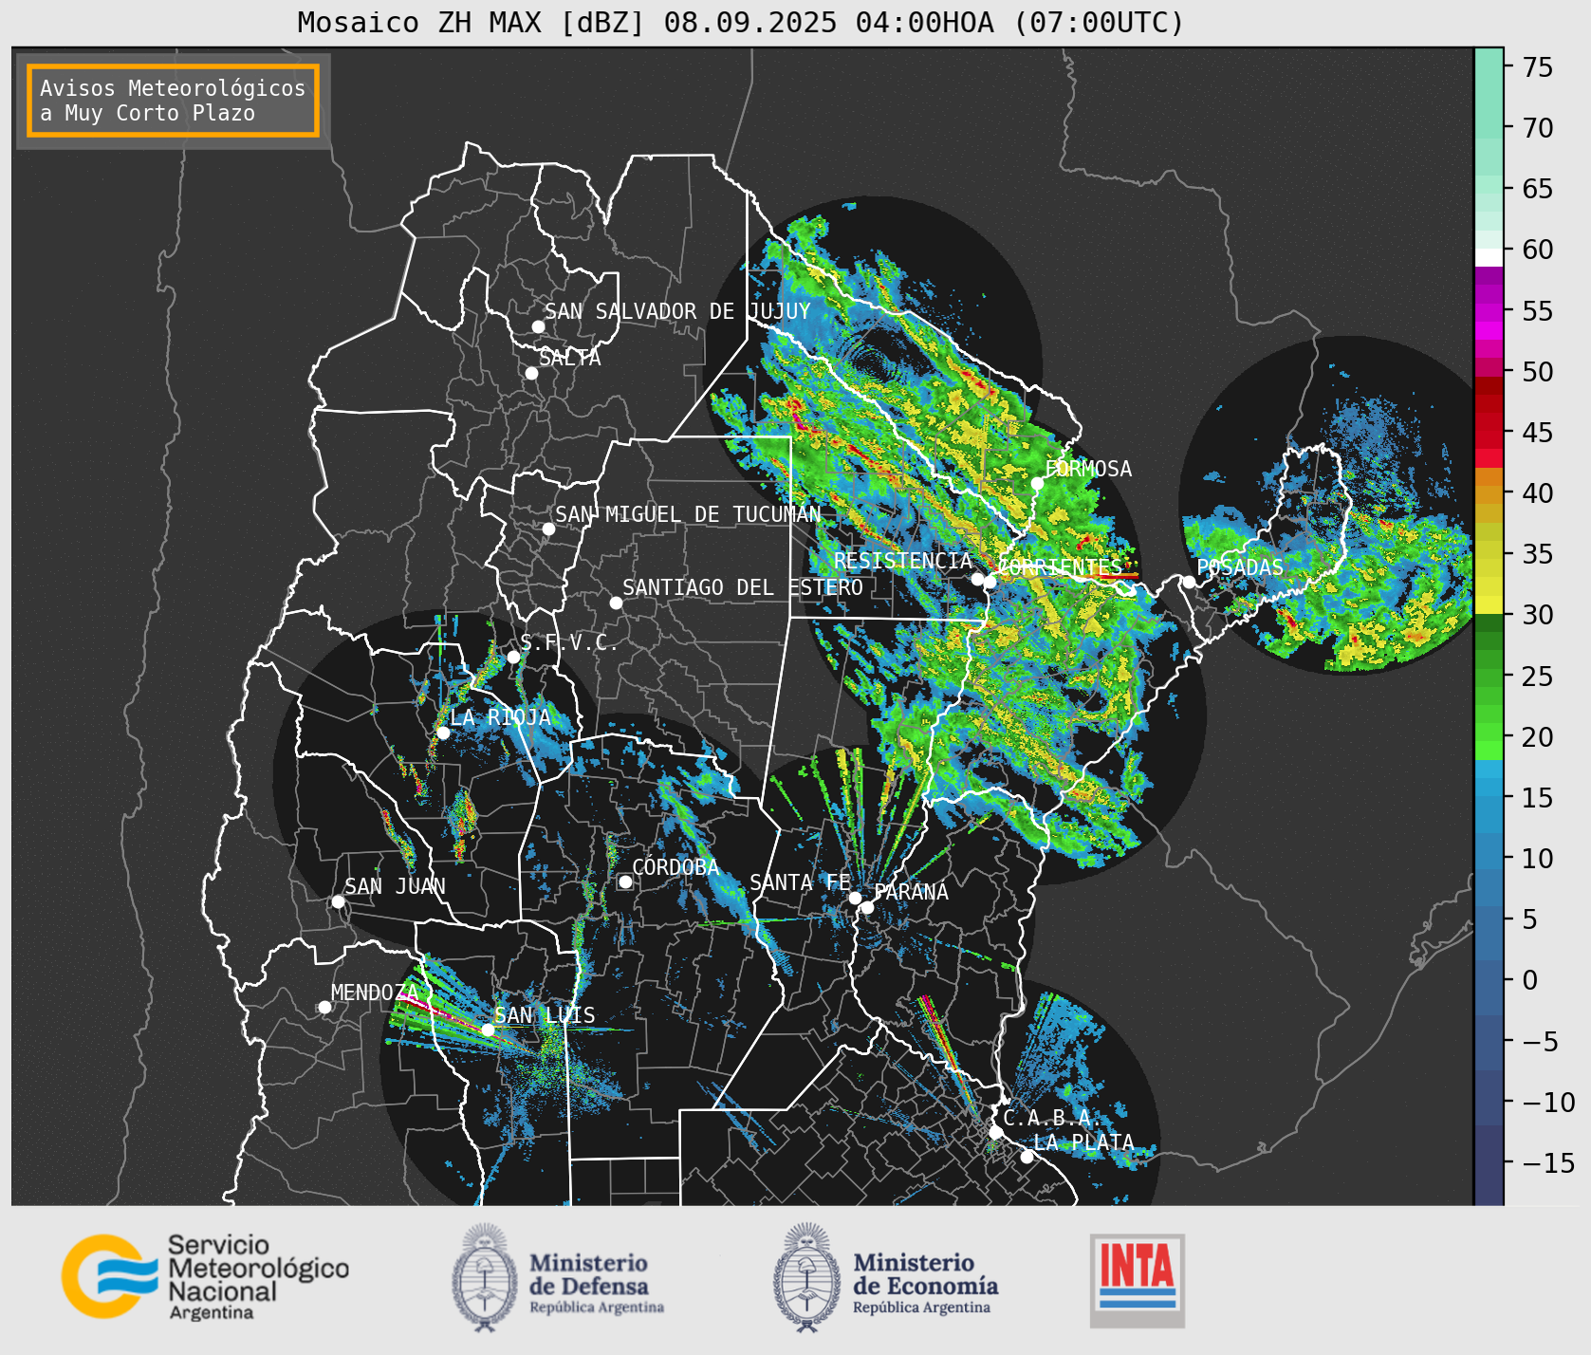The height and width of the screenshot is (1355, 1591).
Task: Click the FORMOSA label
Action: pos(1088,469)
